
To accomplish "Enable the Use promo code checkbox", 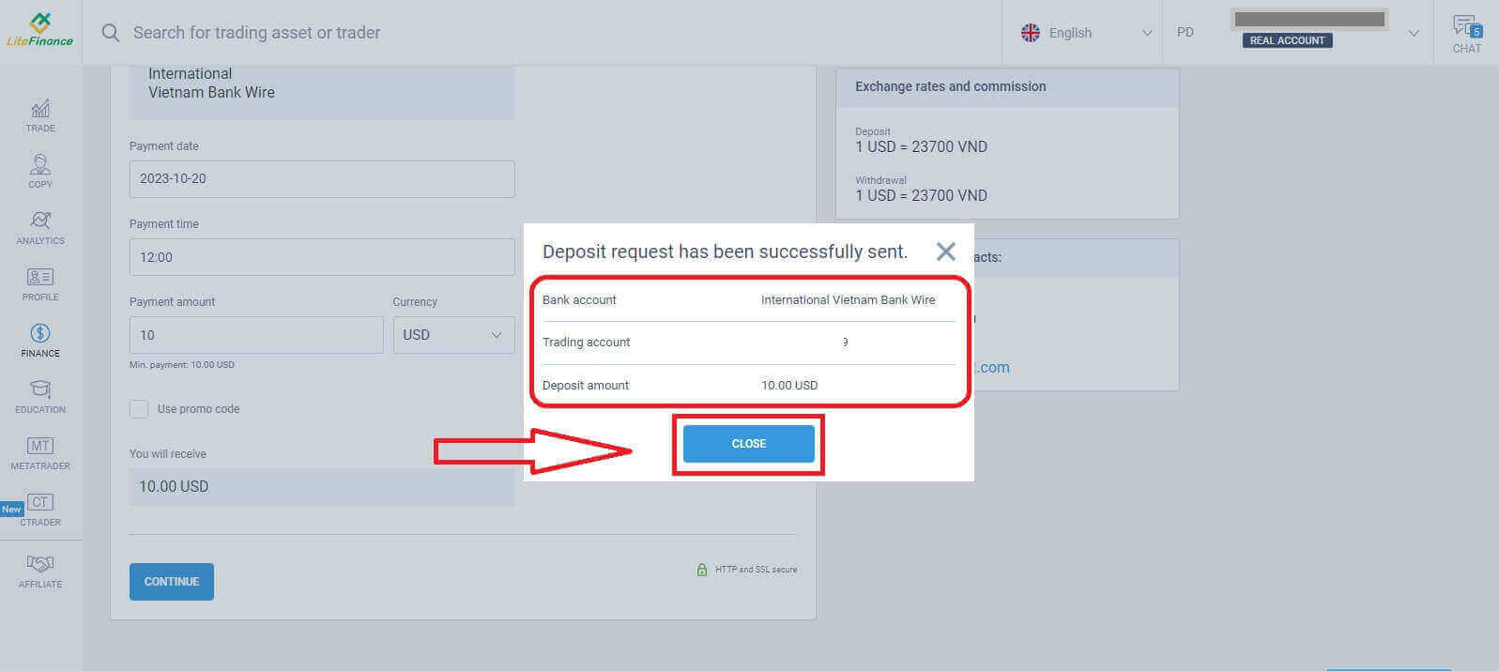I will [x=139, y=409].
